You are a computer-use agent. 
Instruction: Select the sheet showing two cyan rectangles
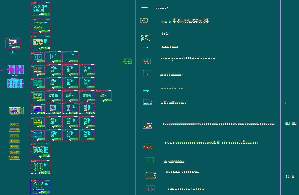point(38,57)
